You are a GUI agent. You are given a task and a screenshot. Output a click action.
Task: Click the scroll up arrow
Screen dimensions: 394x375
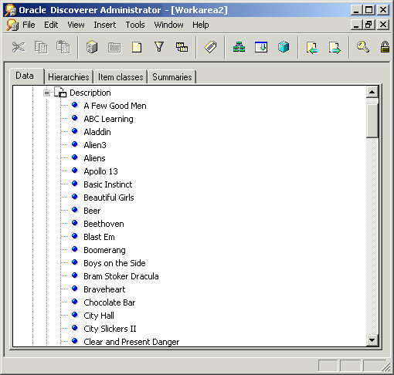pos(372,92)
